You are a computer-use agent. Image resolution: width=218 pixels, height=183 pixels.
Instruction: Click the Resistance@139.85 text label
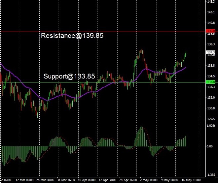(x=72, y=36)
